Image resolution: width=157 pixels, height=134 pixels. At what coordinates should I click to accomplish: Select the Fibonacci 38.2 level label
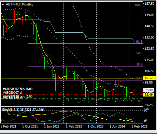[x=139, y=64]
